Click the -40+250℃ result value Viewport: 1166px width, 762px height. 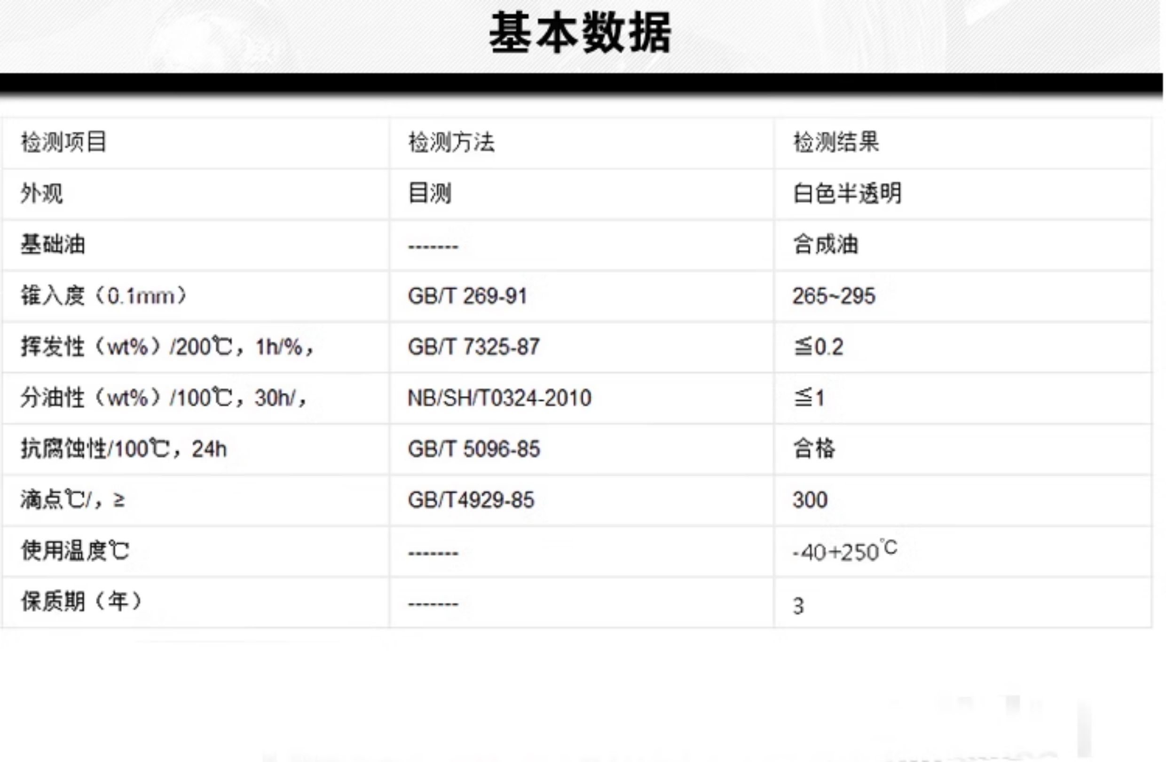(845, 551)
